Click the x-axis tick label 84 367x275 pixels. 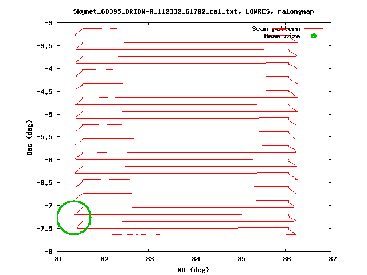pos(196,259)
